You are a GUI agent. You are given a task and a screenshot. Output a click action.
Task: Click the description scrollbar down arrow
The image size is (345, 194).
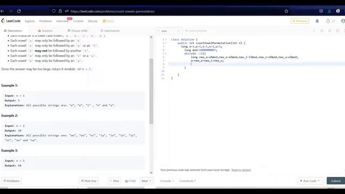pyautogui.click(x=151, y=172)
